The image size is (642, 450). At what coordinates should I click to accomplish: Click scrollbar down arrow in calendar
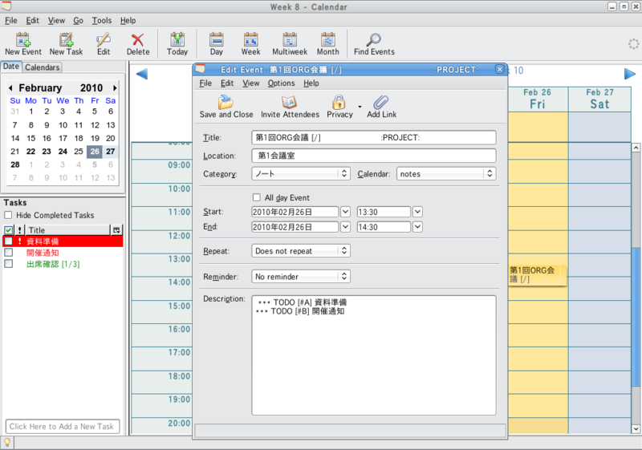click(x=636, y=428)
